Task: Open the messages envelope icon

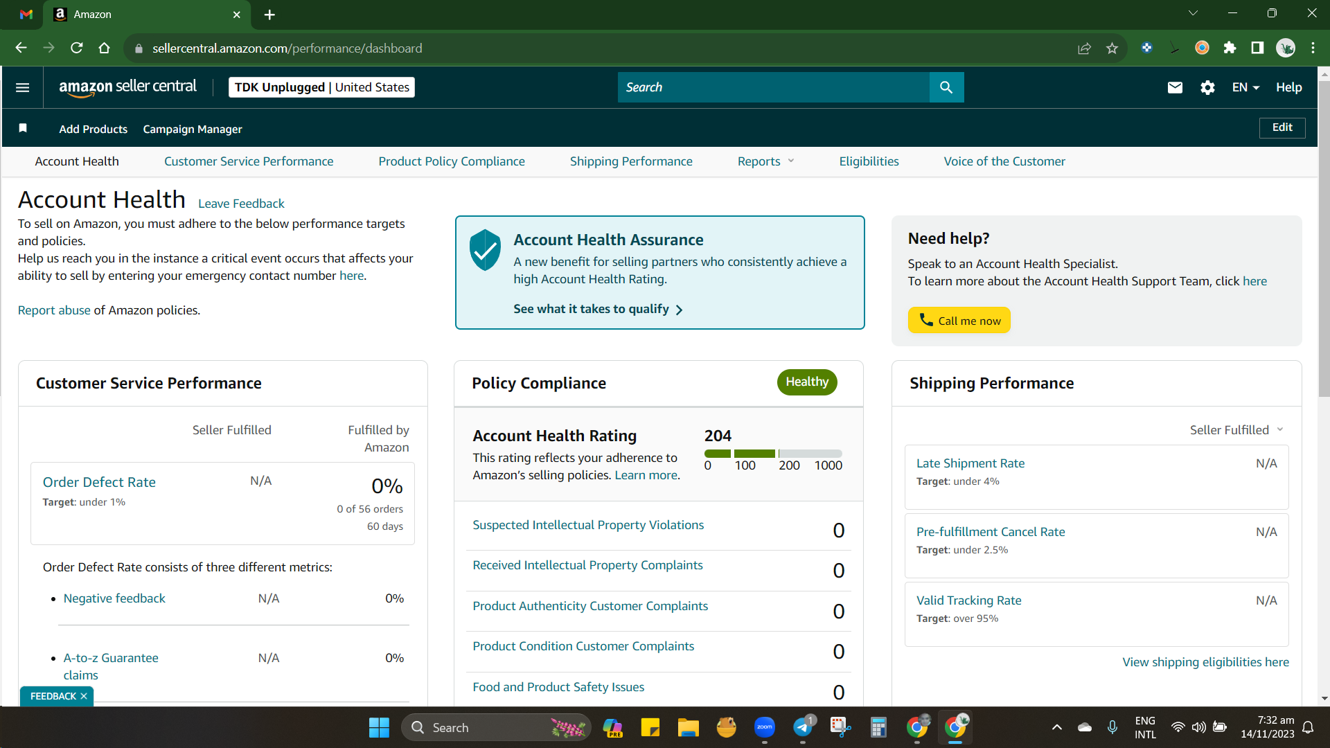Action: click(x=1175, y=87)
